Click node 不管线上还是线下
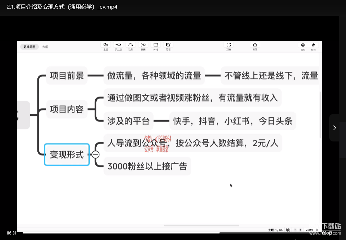346x240 pixels. [x=270, y=76]
